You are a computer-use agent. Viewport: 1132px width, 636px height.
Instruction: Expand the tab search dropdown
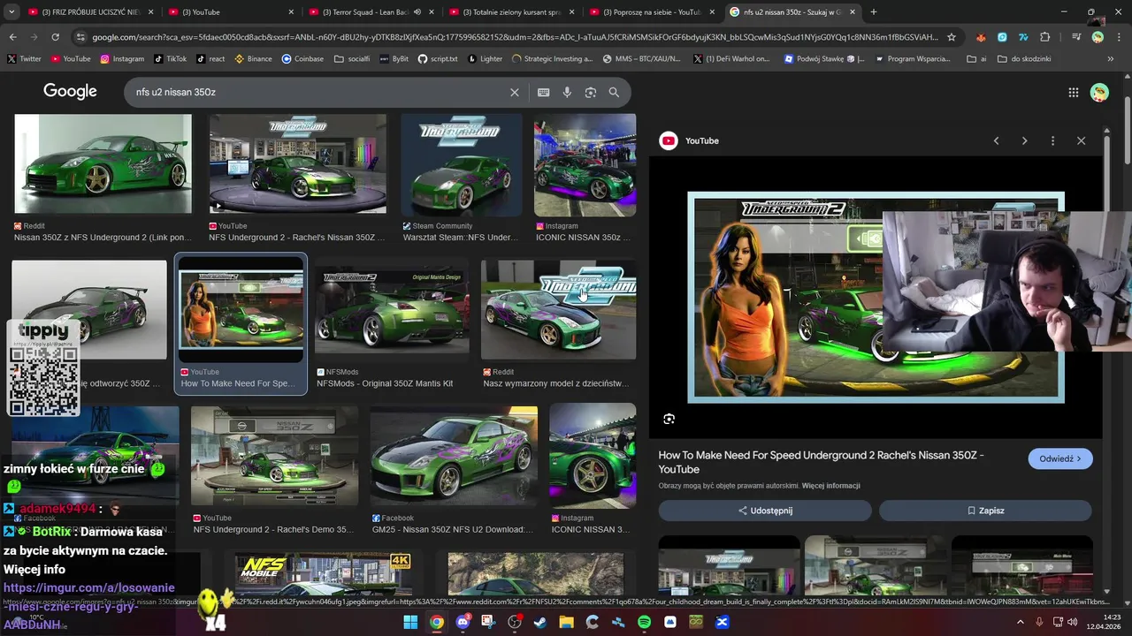(x=11, y=12)
